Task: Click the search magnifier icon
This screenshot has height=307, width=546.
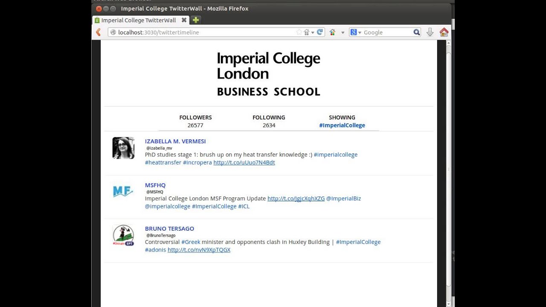Action: click(417, 32)
